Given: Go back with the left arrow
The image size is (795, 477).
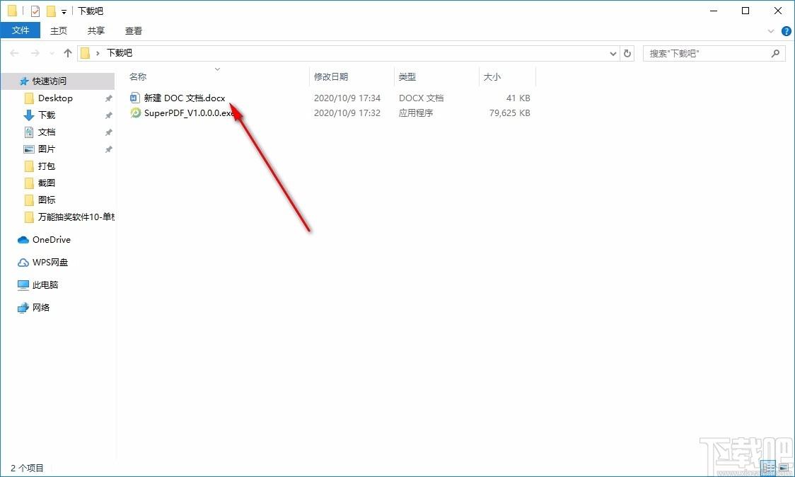Looking at the screenshot, I should click(15, 53).
